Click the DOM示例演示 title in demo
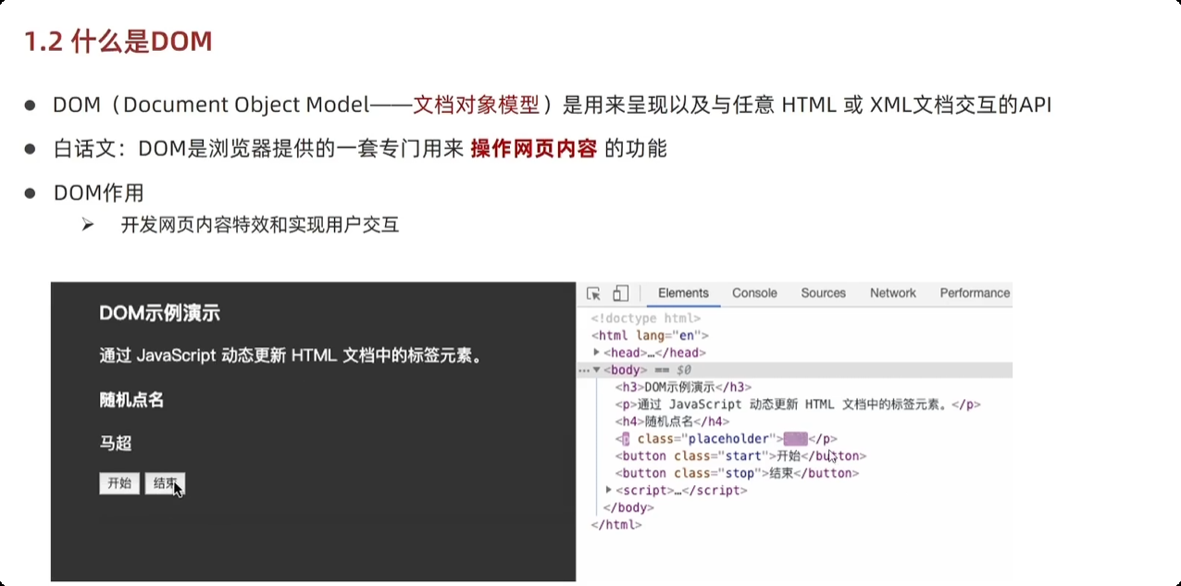 coord(159,313)
